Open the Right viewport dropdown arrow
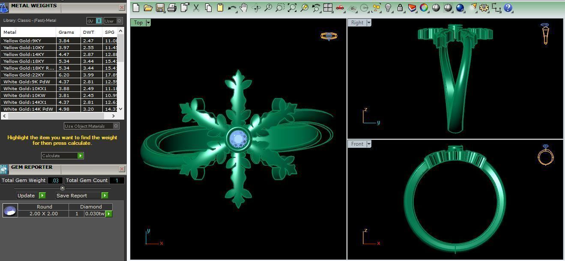The height and width of the screenshot is (261, 565). (x=368, y=23)
